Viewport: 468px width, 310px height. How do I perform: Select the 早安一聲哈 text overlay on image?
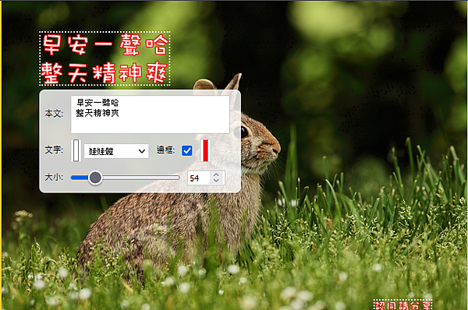tap(105, 58)
